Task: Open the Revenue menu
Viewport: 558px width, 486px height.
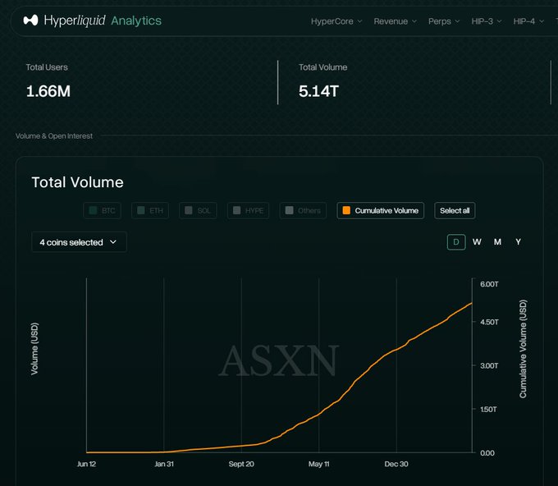Action: 395,21
